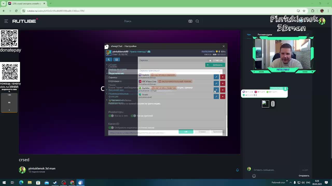Screen dimensions: 332x186
Task: Click the notification bell for the channel
Action: (237, 170)
